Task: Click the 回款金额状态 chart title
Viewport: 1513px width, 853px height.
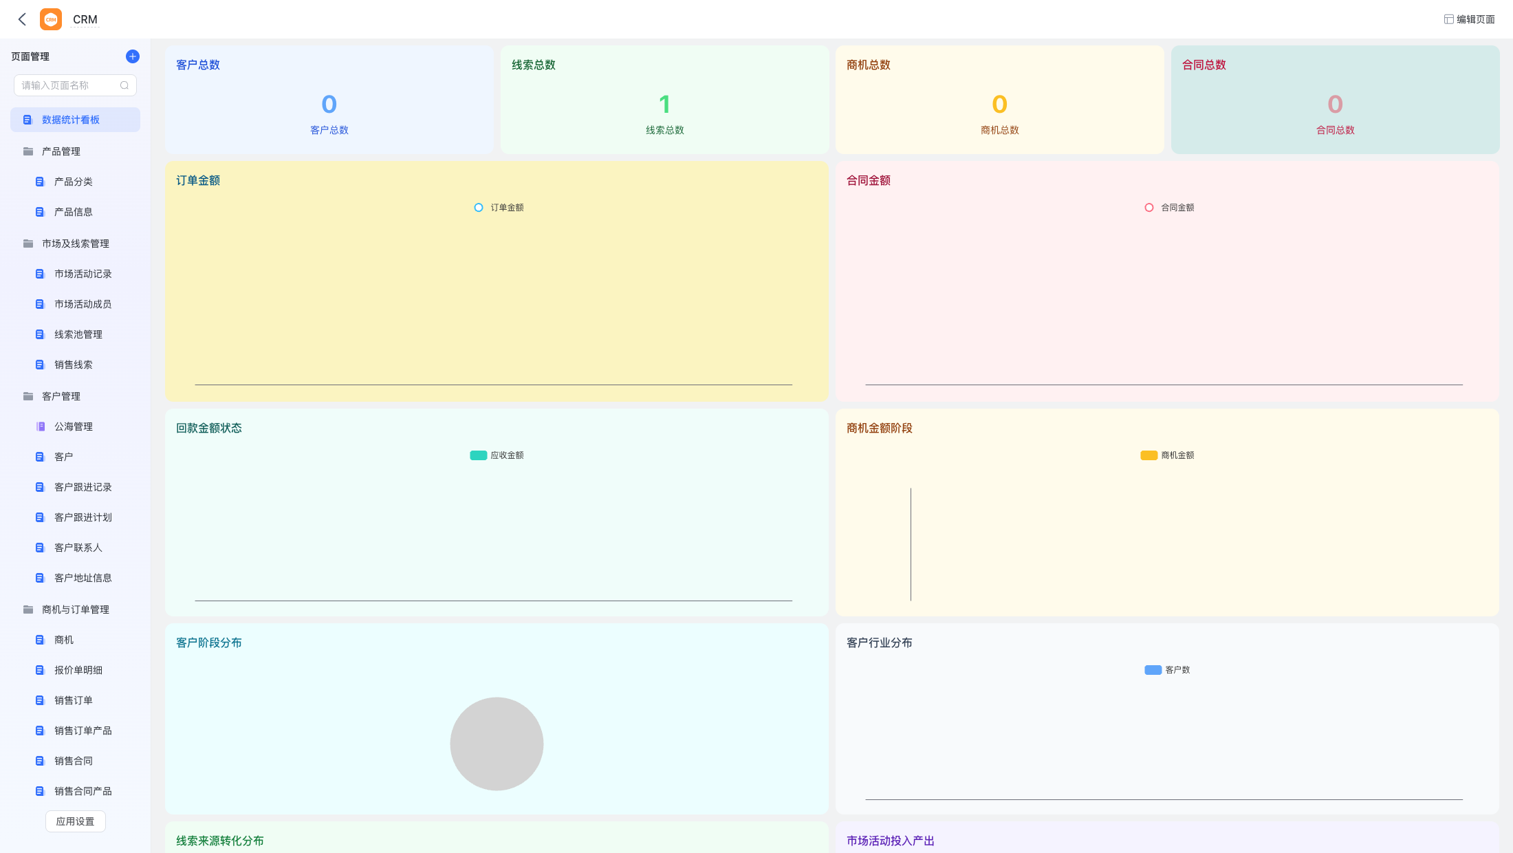Action: click(209, 428)
